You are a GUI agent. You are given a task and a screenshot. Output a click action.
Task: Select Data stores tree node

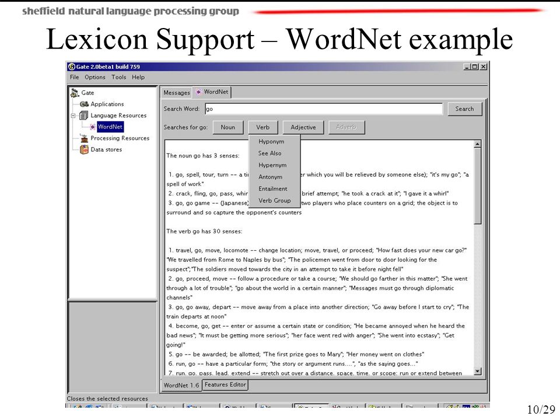point(106,150)
